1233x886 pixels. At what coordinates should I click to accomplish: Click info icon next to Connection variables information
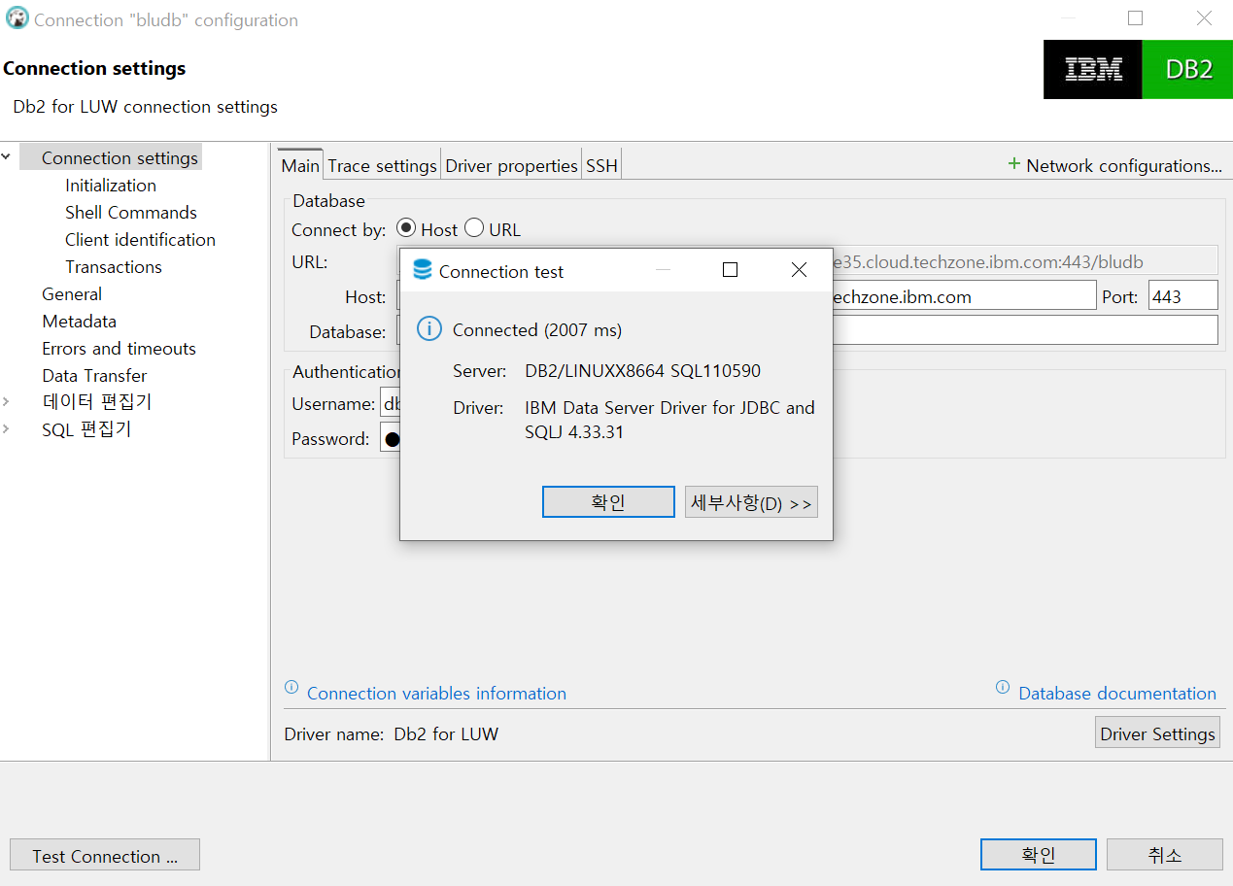click(291, 687)
